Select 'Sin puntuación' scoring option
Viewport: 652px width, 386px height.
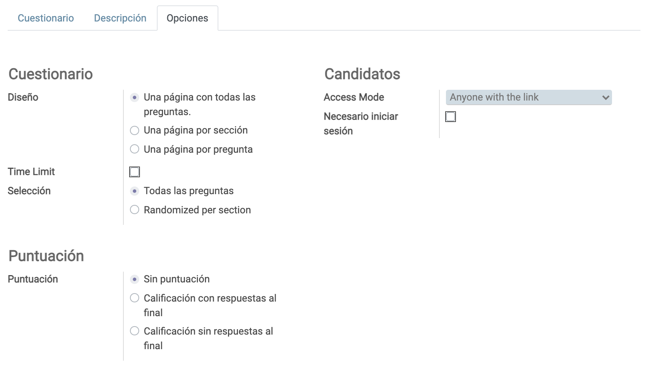[135, 279]
